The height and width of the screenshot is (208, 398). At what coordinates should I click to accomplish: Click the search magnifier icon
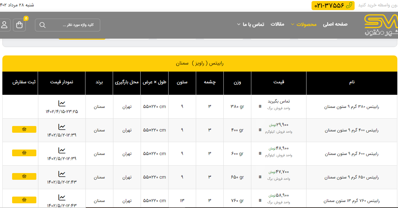click(x=42, y=25)
